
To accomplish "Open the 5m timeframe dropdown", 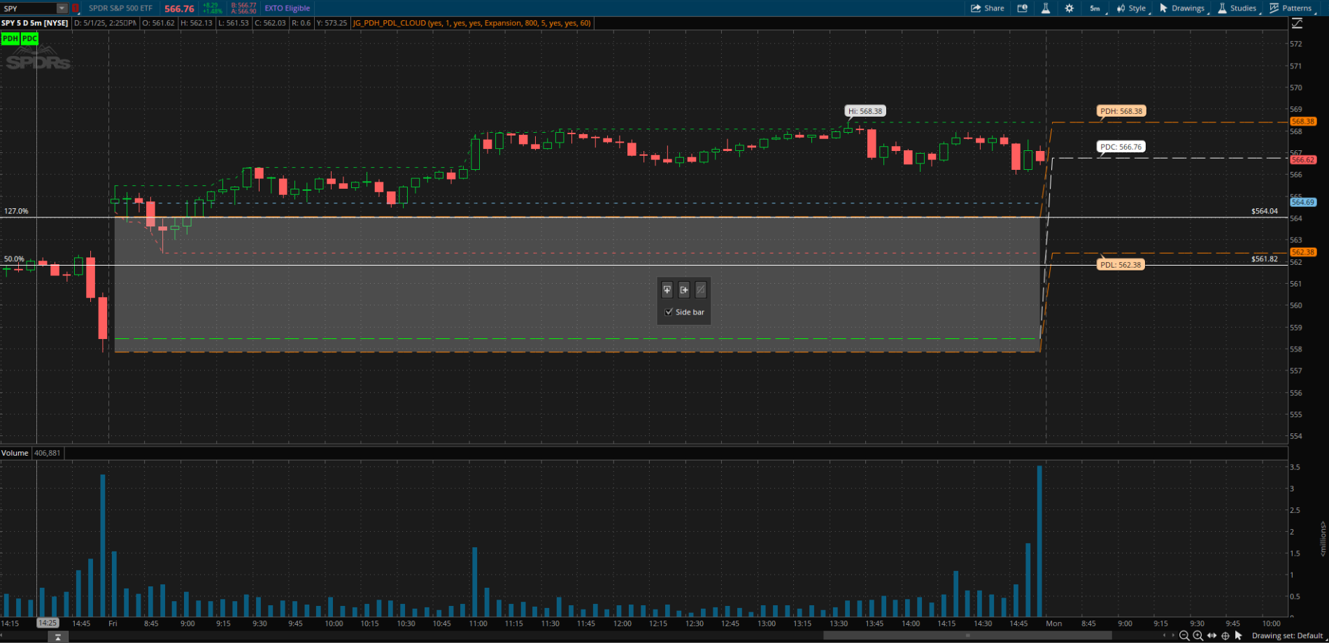I will (x=1095, y=8).
